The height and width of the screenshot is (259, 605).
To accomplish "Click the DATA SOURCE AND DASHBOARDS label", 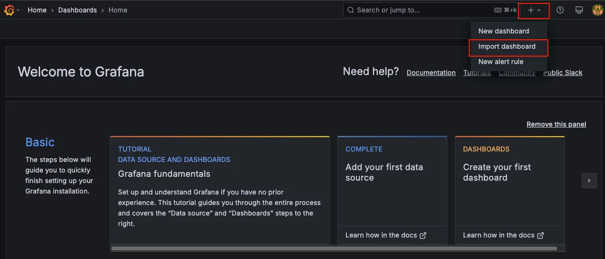I will pyautogui.click(x=174, y=160).
